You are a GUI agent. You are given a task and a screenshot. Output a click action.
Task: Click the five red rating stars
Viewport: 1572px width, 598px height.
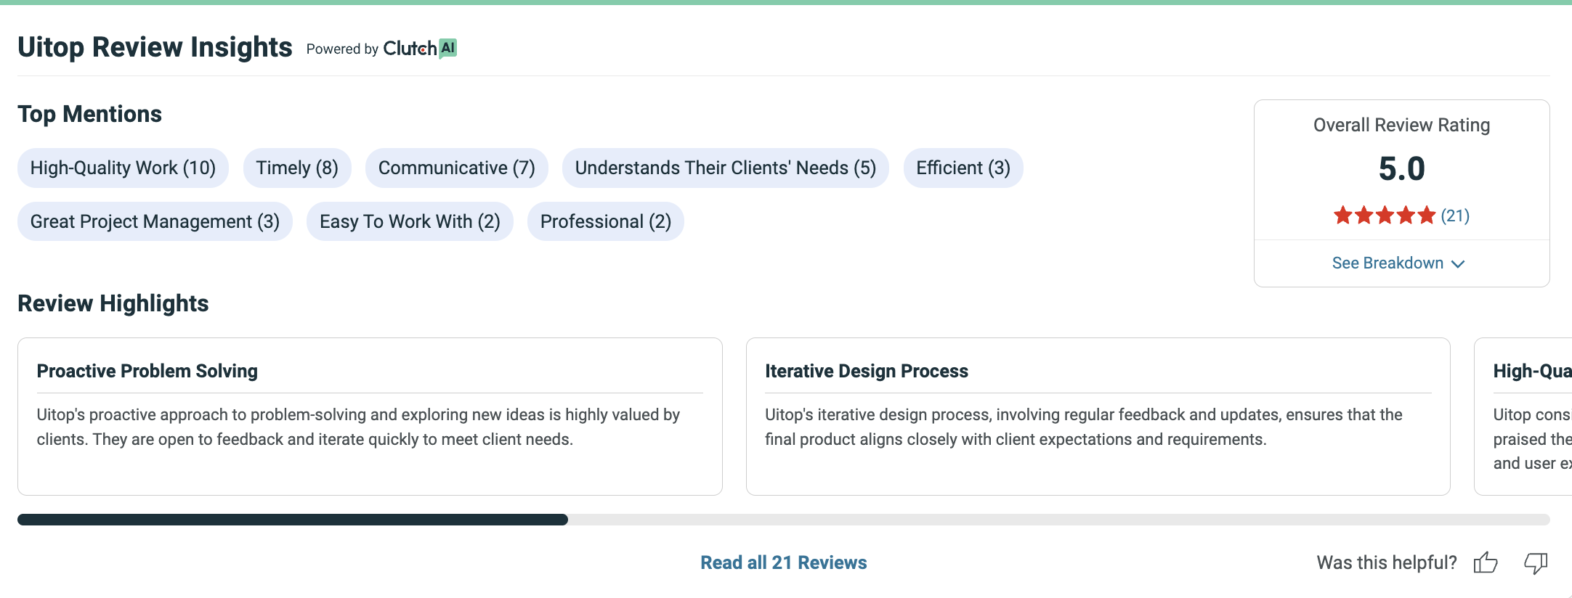click(1385, 216)
